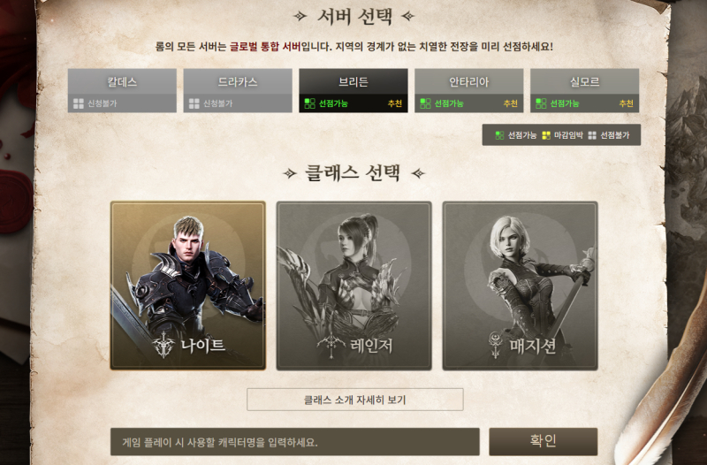Click green status icon on 실모르 server

(541, 103)
